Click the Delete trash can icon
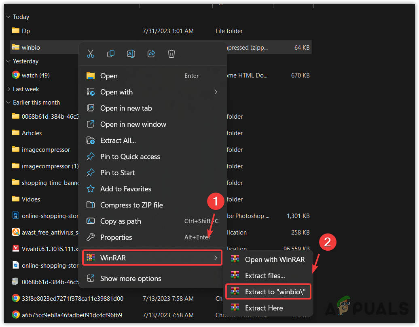The image size is (419, 327). click(x=171, y=54)
